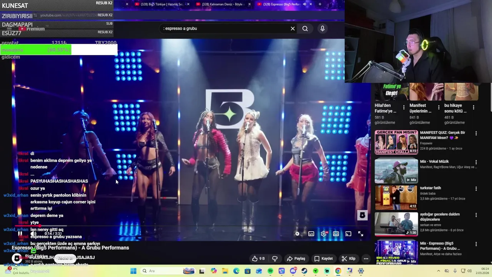492x277 pixels.
Task: Open options for Hilal'den Fatime'ye short
Action: 404,107
